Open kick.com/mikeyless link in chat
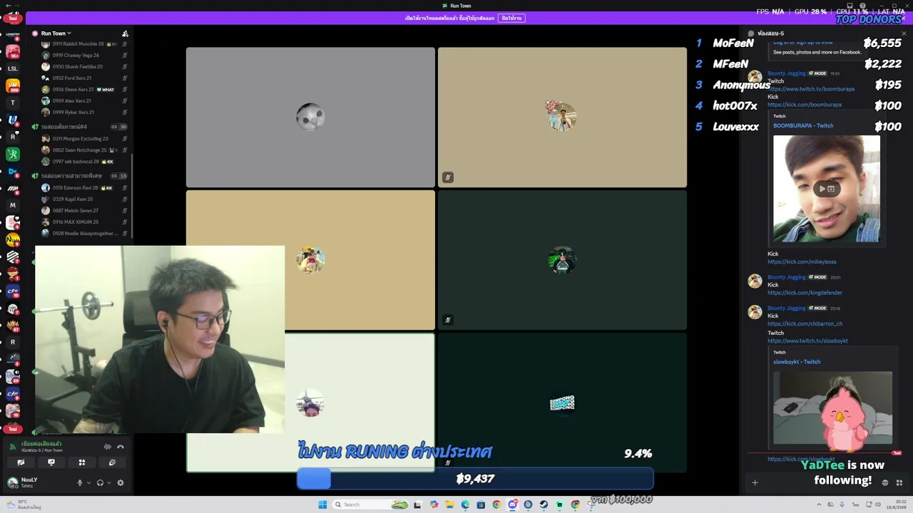This screenshot has height=513, width=913. [802, 261]
